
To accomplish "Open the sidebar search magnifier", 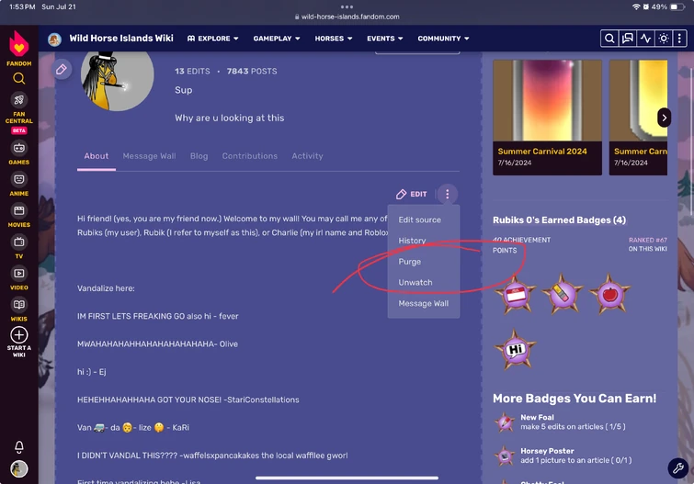I will tap(18, 78).
